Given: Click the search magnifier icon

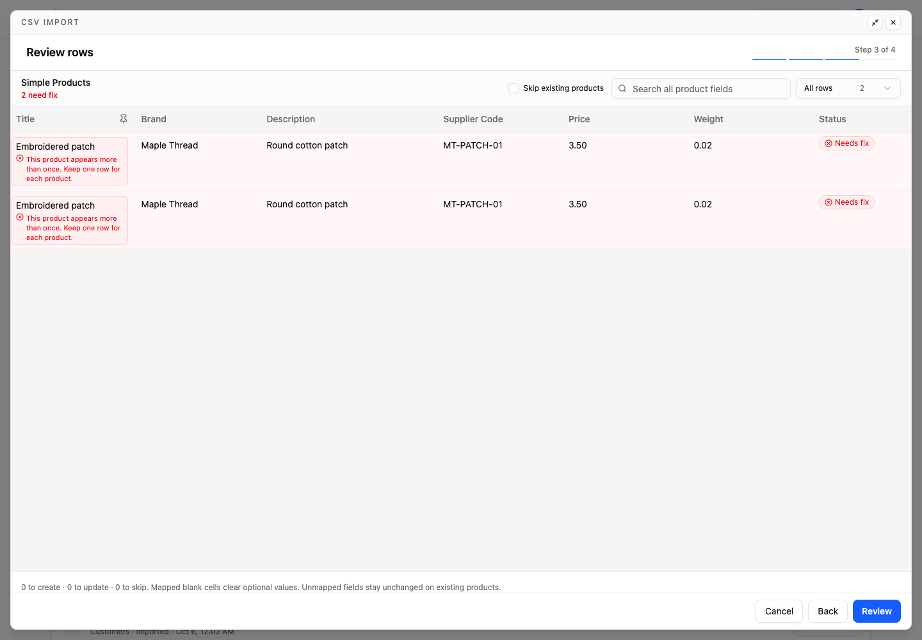Looking at the screenshot, I should pyautogui.click(x=622, y=88).
